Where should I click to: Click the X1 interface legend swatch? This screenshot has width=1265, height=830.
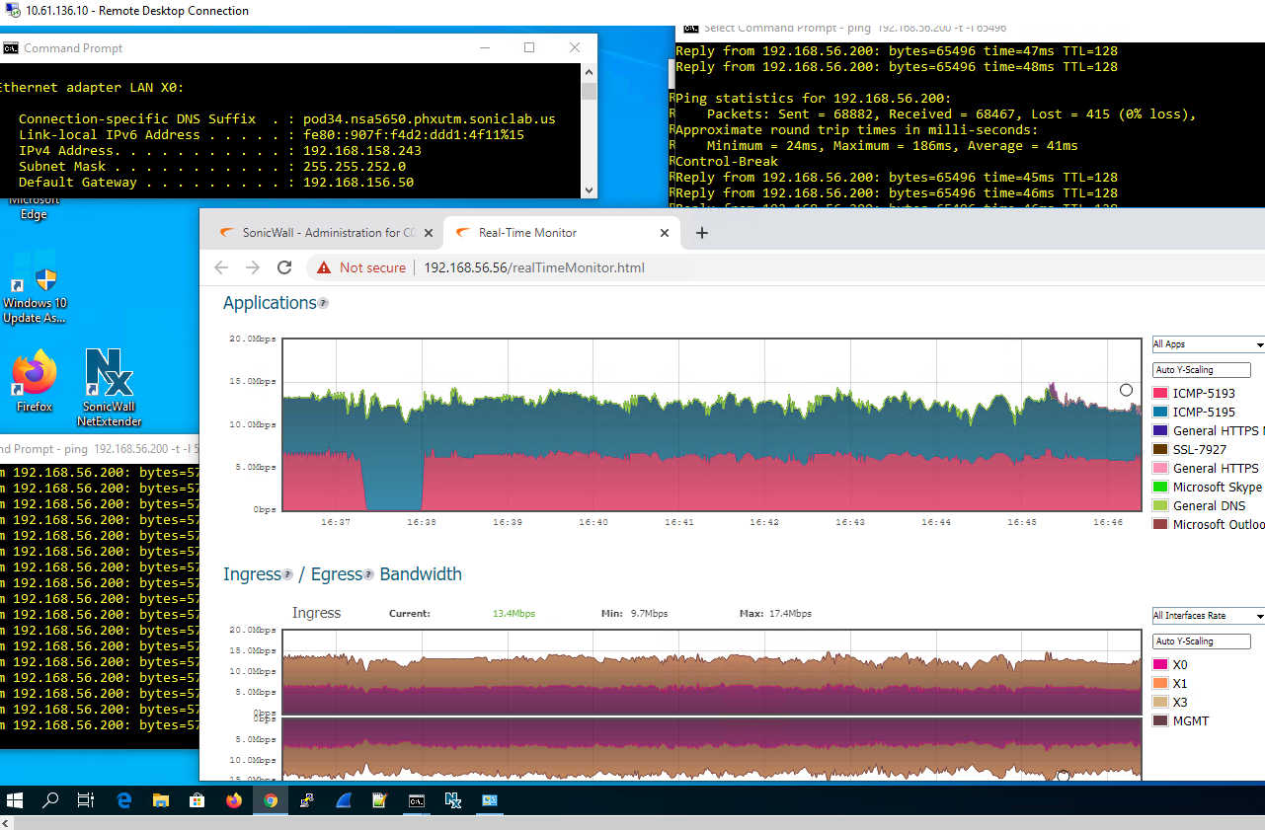pos(1160,684)
